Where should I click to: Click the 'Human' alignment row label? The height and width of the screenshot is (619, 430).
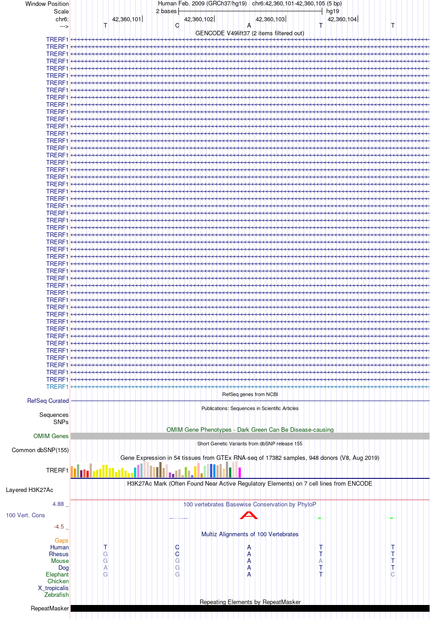click(59, 547)
